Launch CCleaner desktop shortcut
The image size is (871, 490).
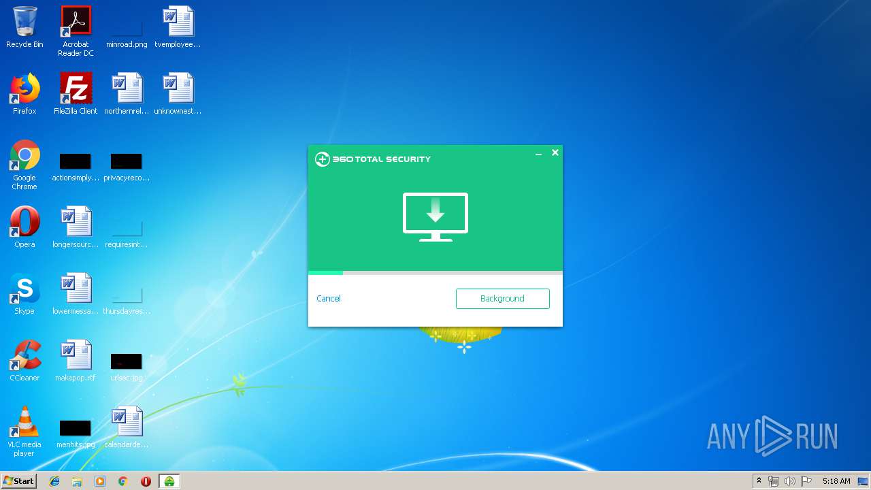24,361
